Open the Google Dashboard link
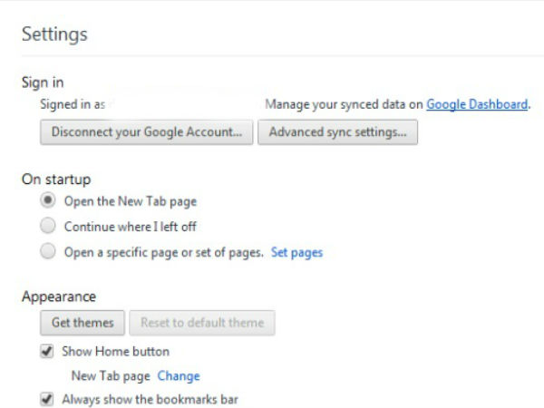This screenshot has height=408, width=544. click(477, 104)
